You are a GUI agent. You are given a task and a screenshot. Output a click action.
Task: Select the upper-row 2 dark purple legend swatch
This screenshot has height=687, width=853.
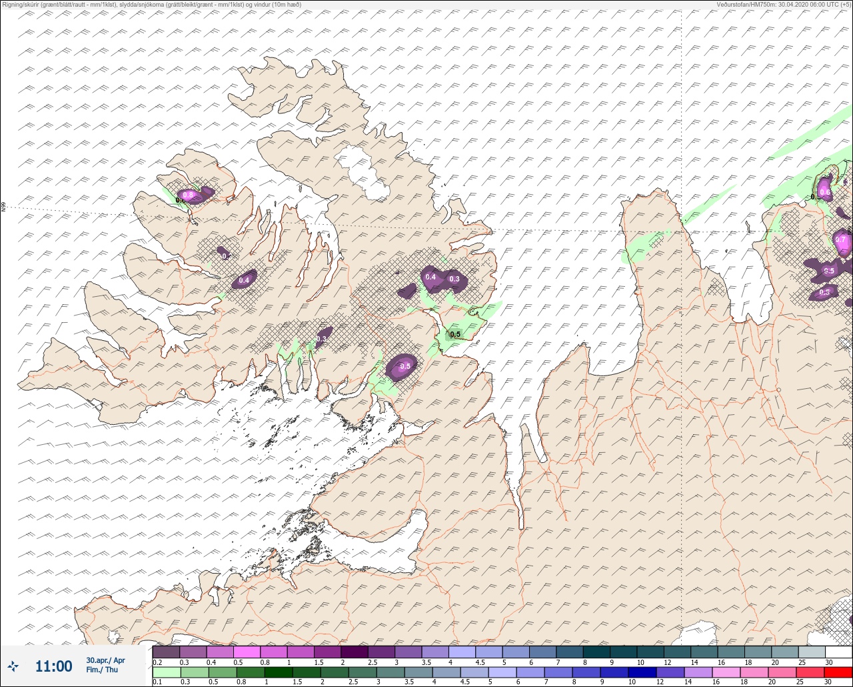[x=355, y=652]
